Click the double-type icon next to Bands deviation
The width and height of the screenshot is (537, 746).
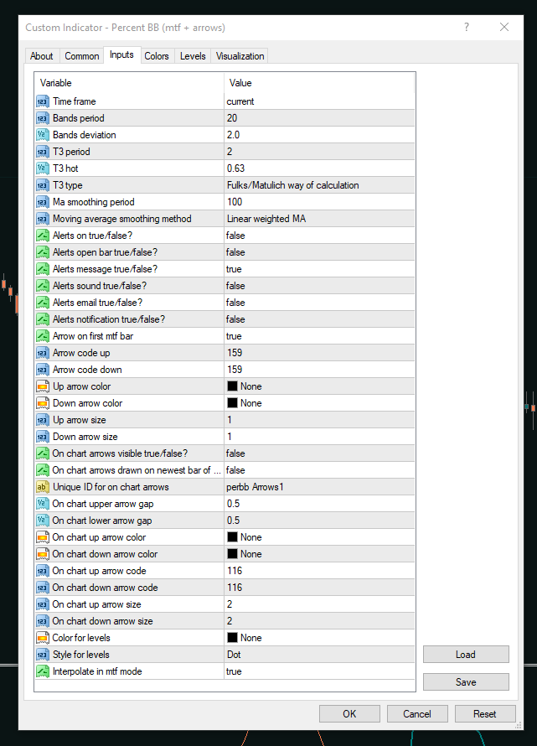tap(43, 135)
